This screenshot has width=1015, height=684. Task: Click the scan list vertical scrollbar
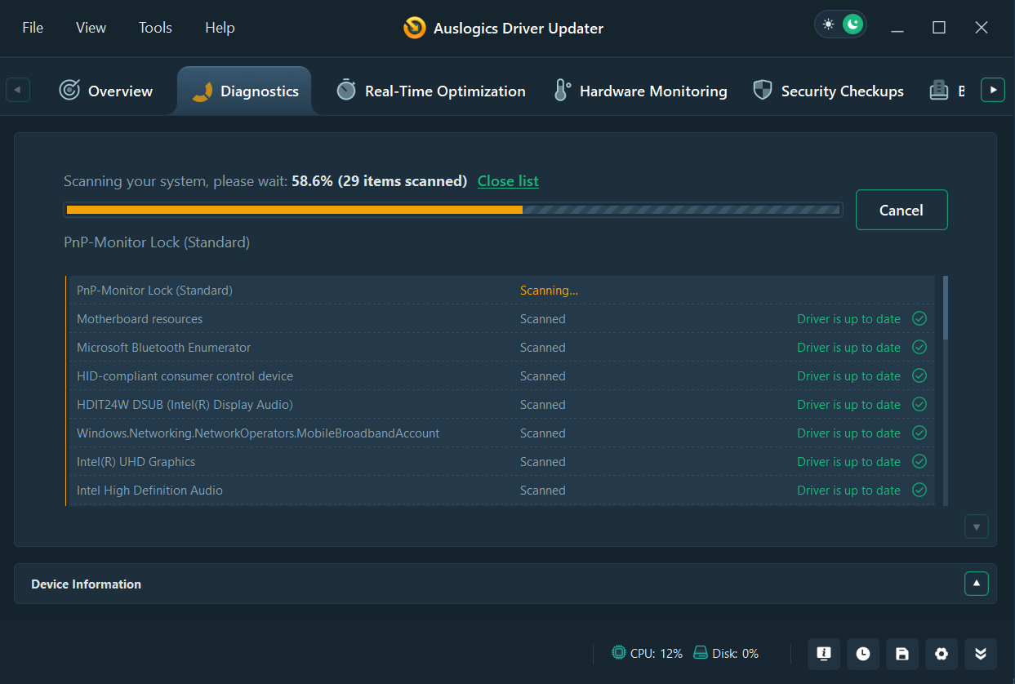point(946,307)
